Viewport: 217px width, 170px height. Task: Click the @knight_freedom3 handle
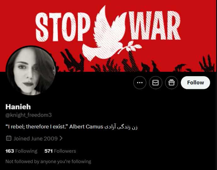tap(29, 115)
